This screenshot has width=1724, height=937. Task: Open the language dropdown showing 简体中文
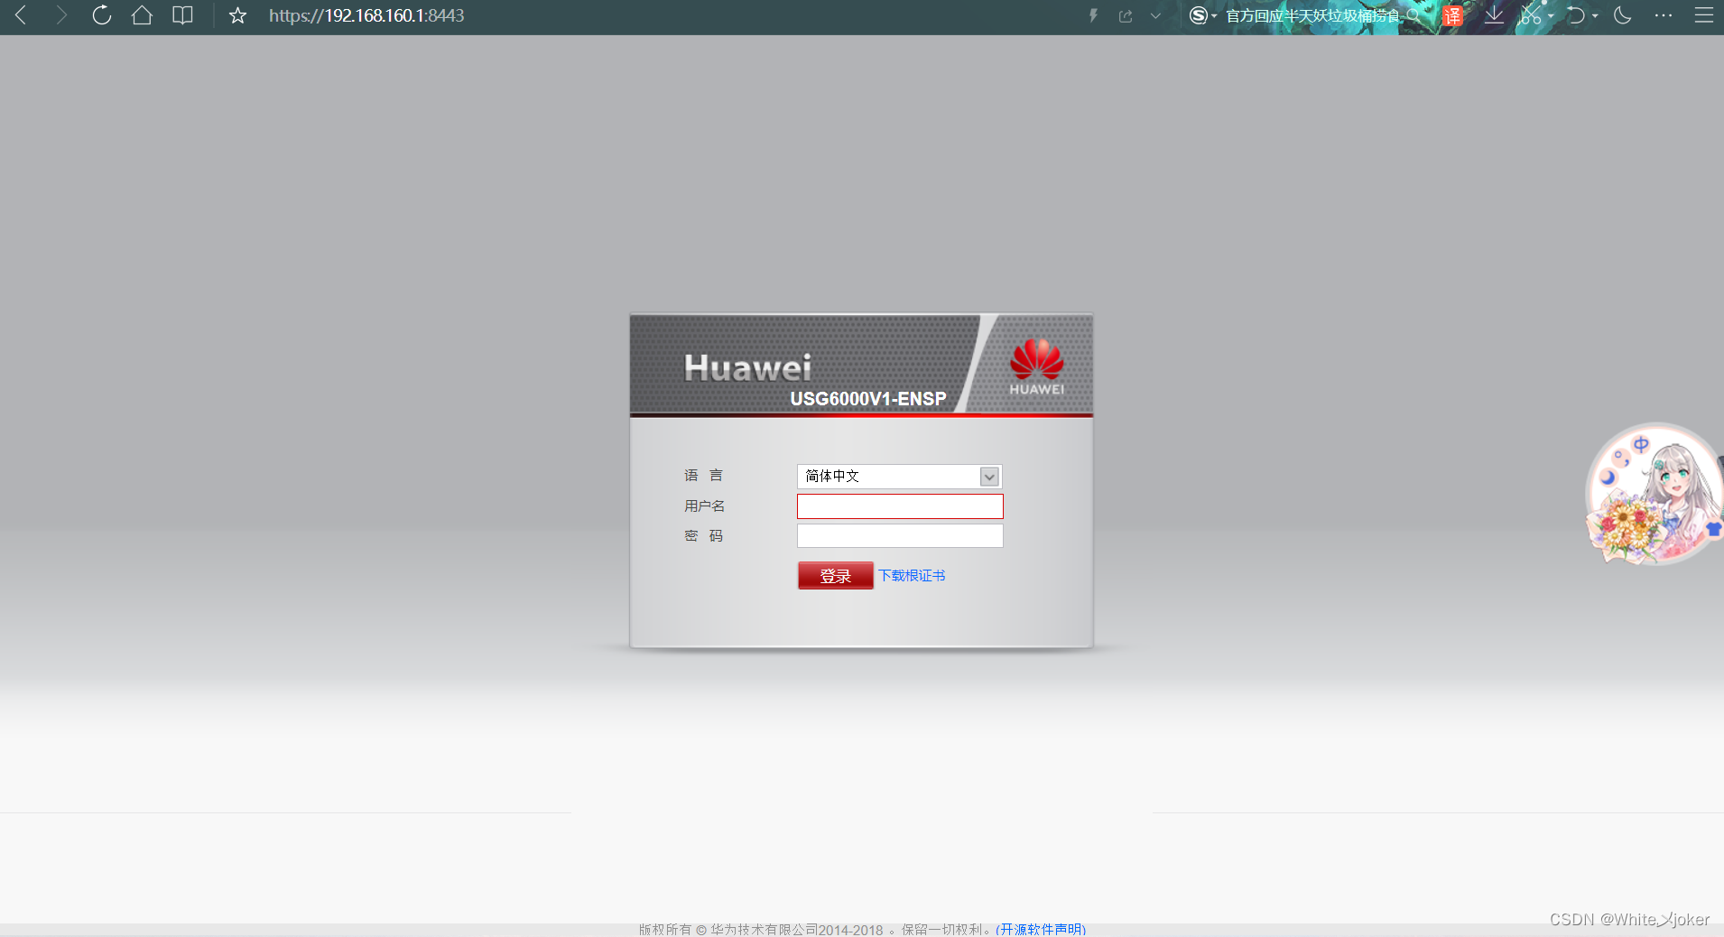[900, 476]
